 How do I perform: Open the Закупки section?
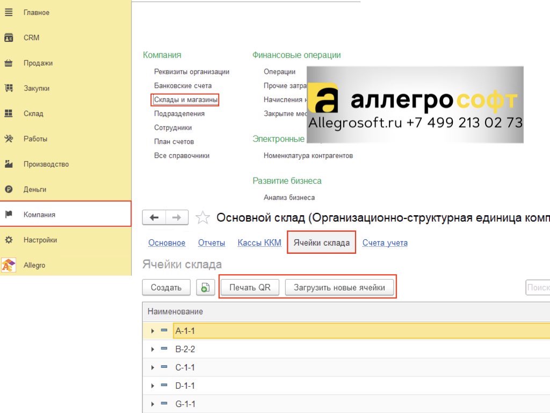66,88
